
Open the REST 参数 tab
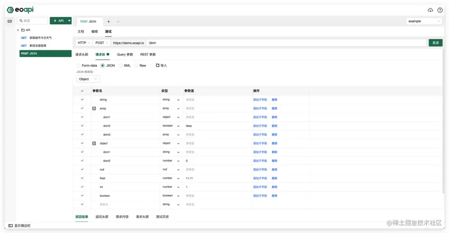(x=148, y=54)
